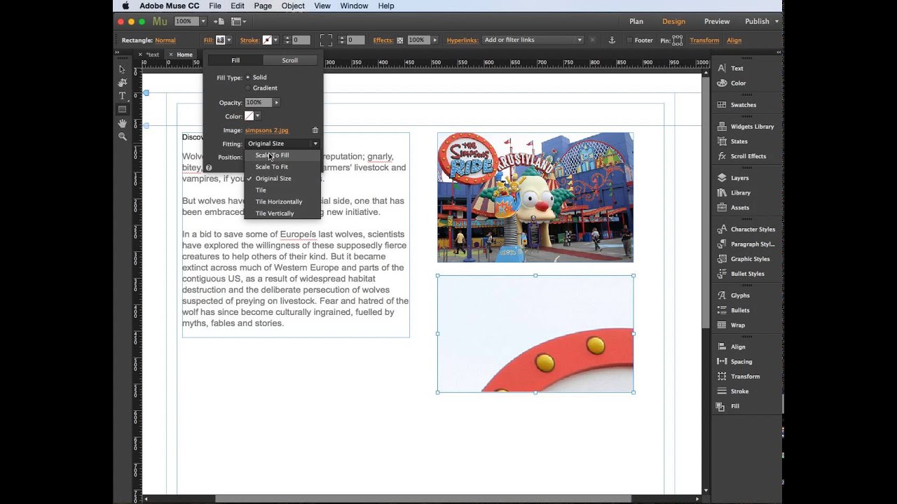Screen dimensions: 897x504
Task: Click the anchor link icon
Action: 612,40
